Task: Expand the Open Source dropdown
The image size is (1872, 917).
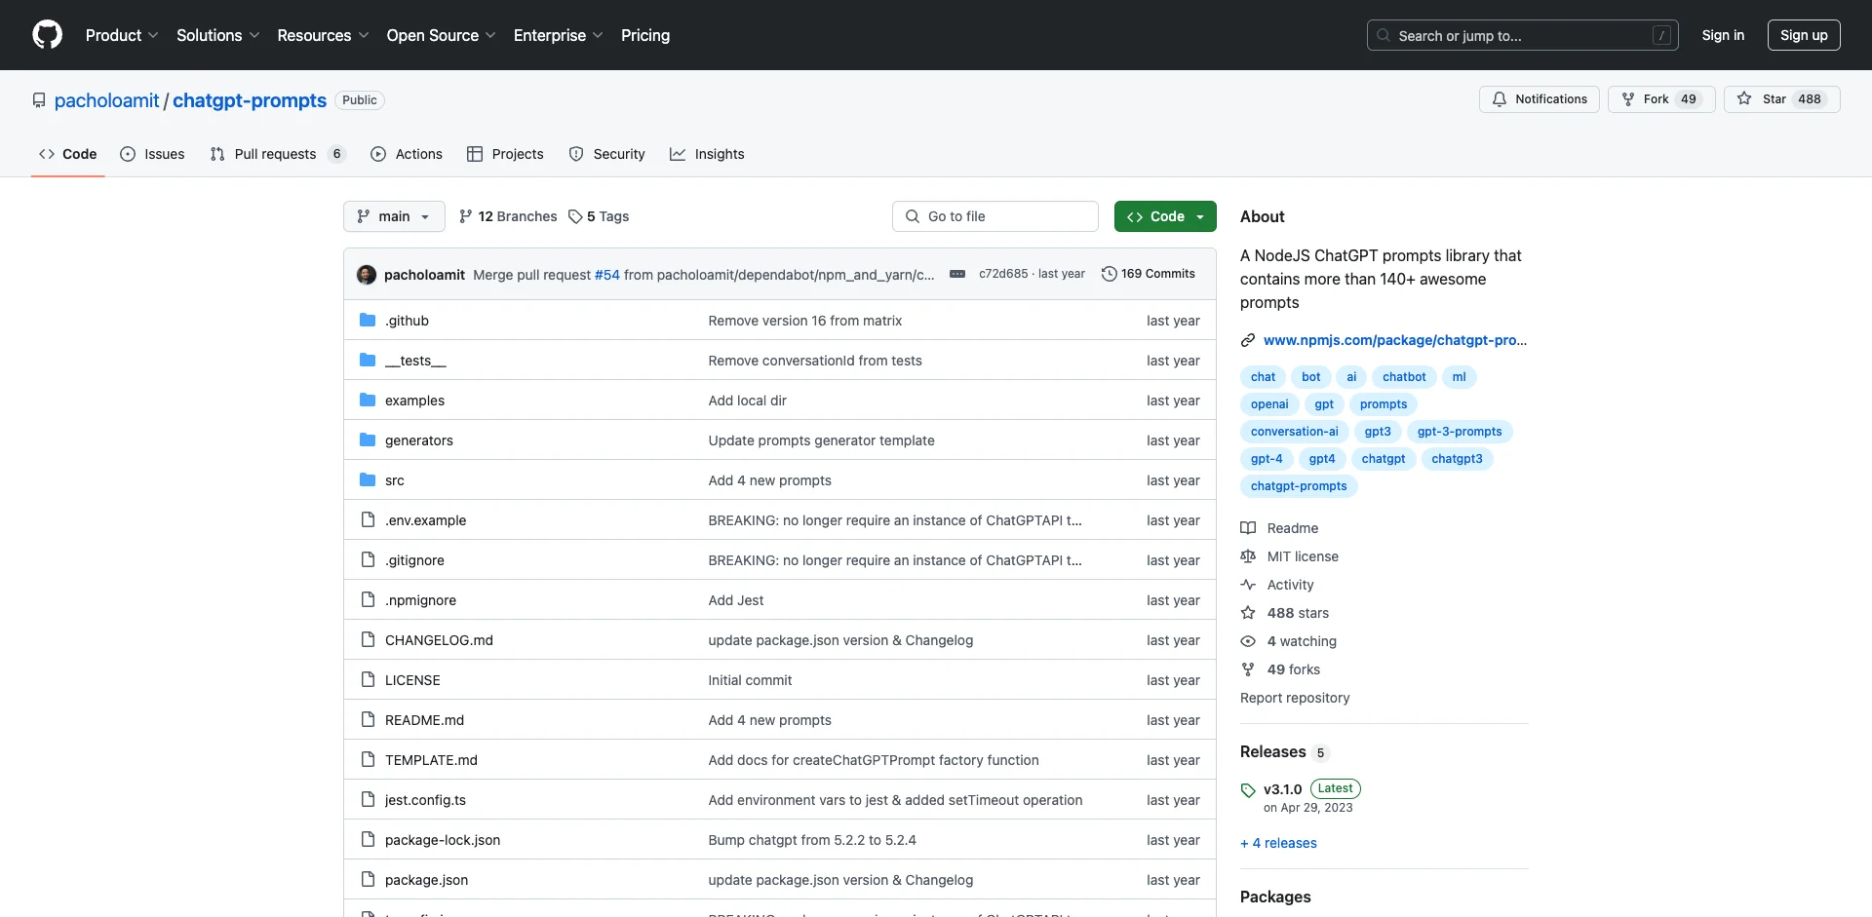Action: point(441,35)
